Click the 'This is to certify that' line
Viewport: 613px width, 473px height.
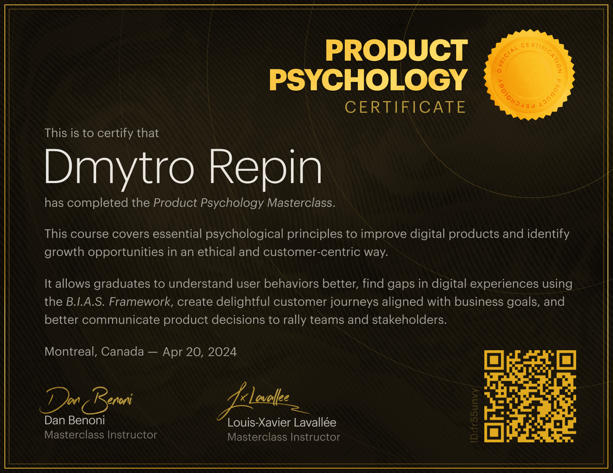(102, 133)
